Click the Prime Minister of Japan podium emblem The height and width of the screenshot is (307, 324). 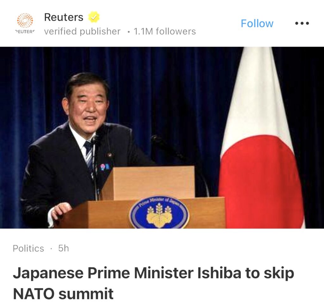point(159,213)
